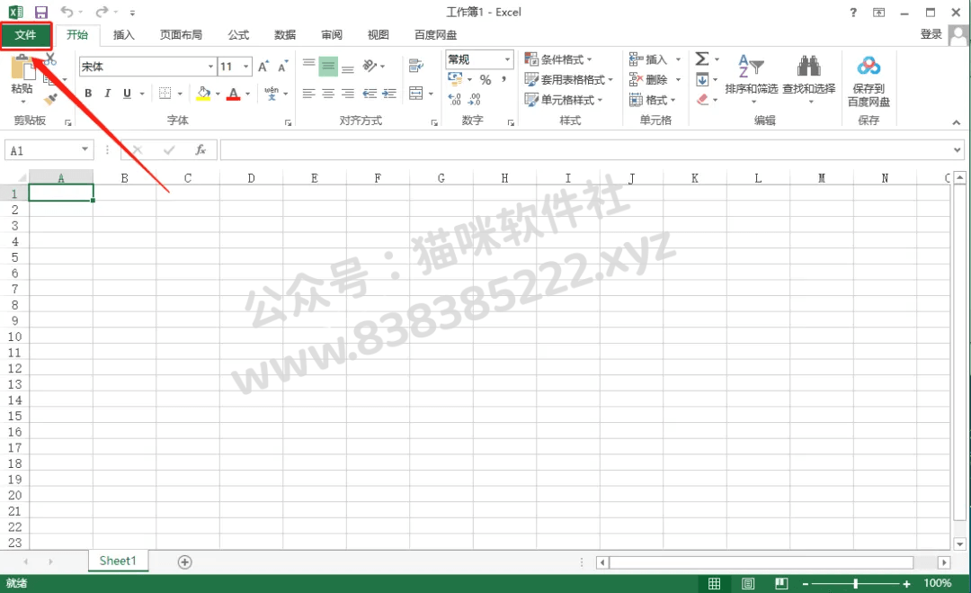Open the number format 常规 dropdown

(507, 59)
